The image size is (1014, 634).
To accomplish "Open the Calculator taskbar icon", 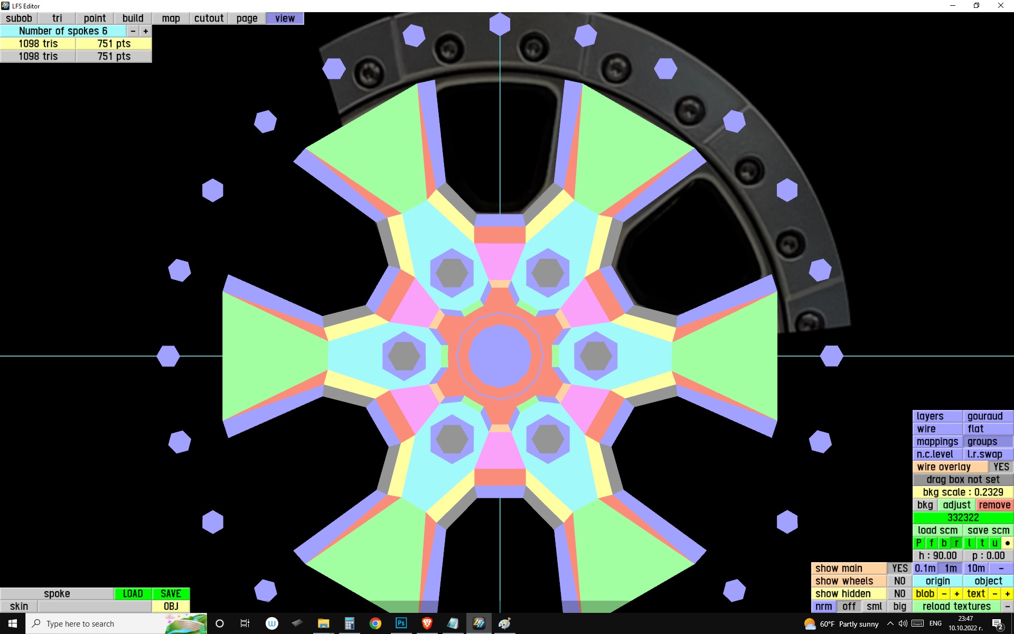I will tap(349, 623).
